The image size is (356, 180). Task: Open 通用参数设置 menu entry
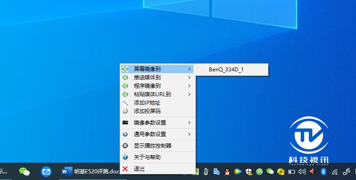(157, 134)
